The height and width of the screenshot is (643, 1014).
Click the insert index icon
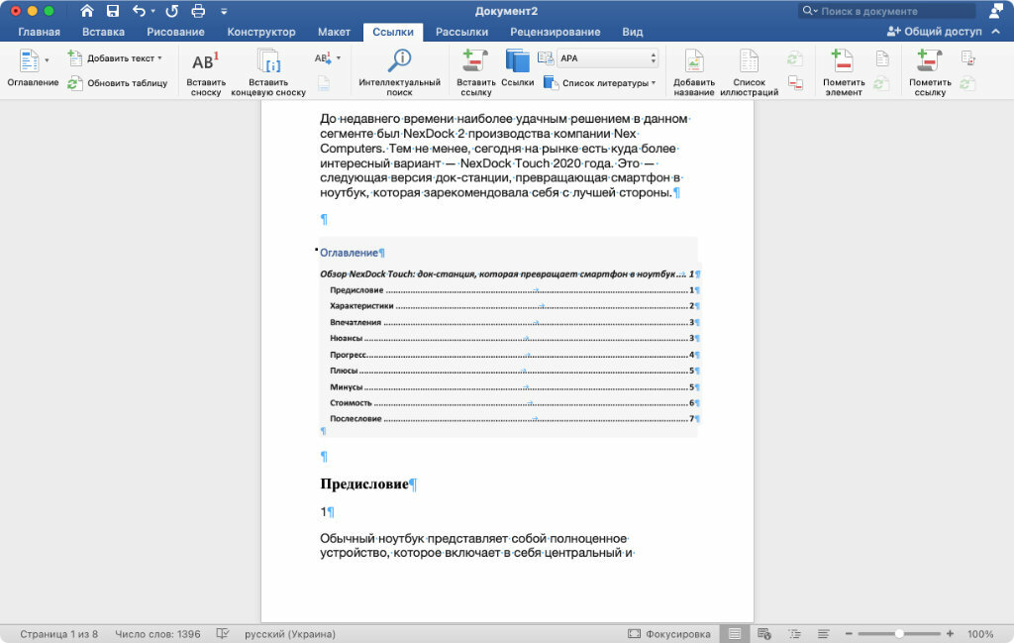(x=882, y=58)
